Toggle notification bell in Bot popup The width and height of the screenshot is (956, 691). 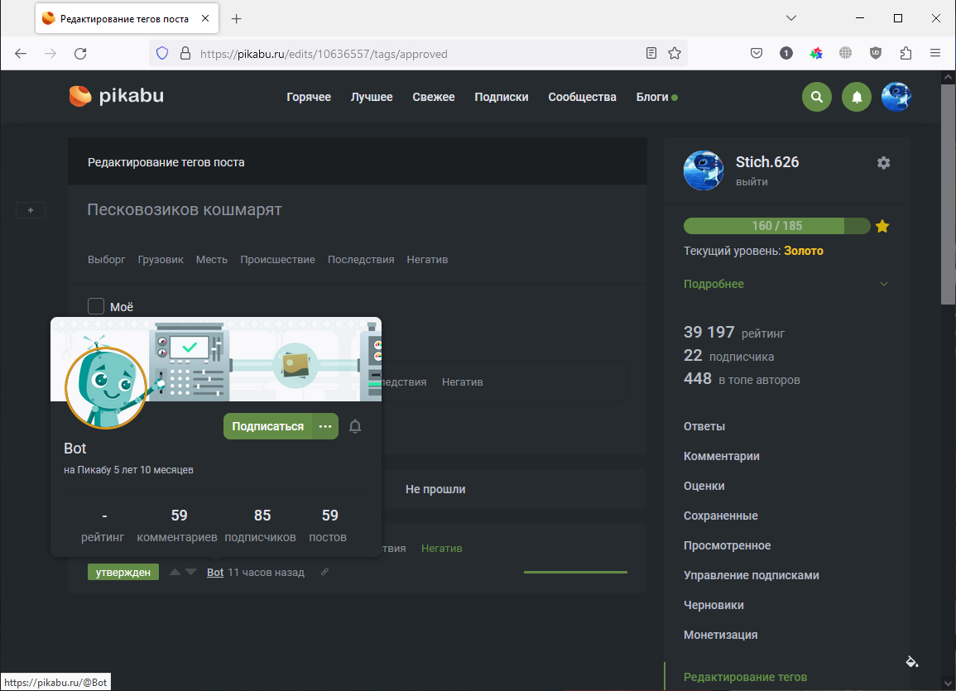[x=355, y=426]
